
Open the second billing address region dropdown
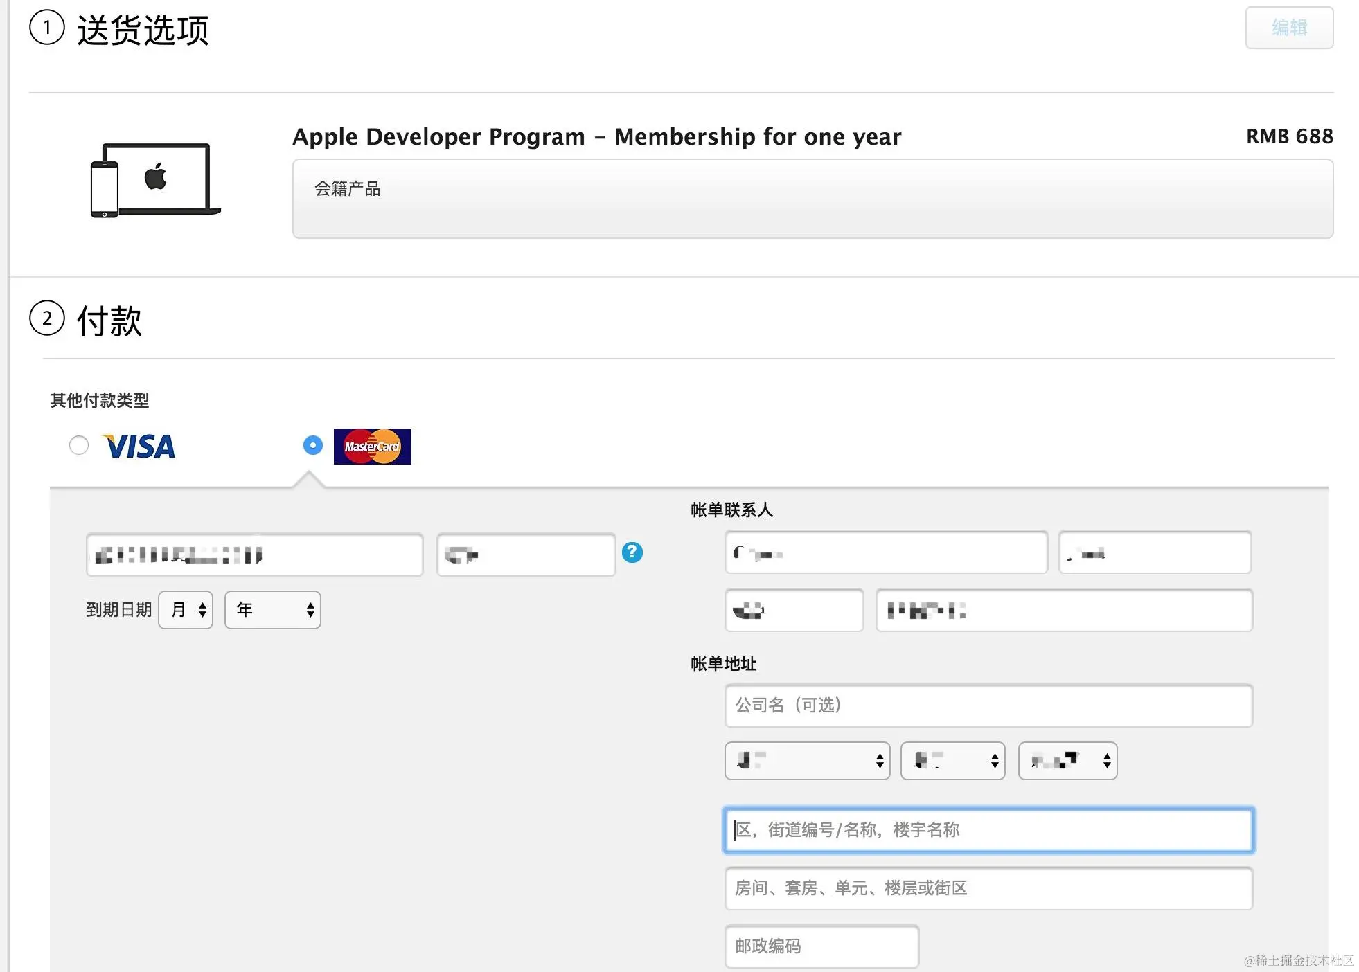coord(952,761)
